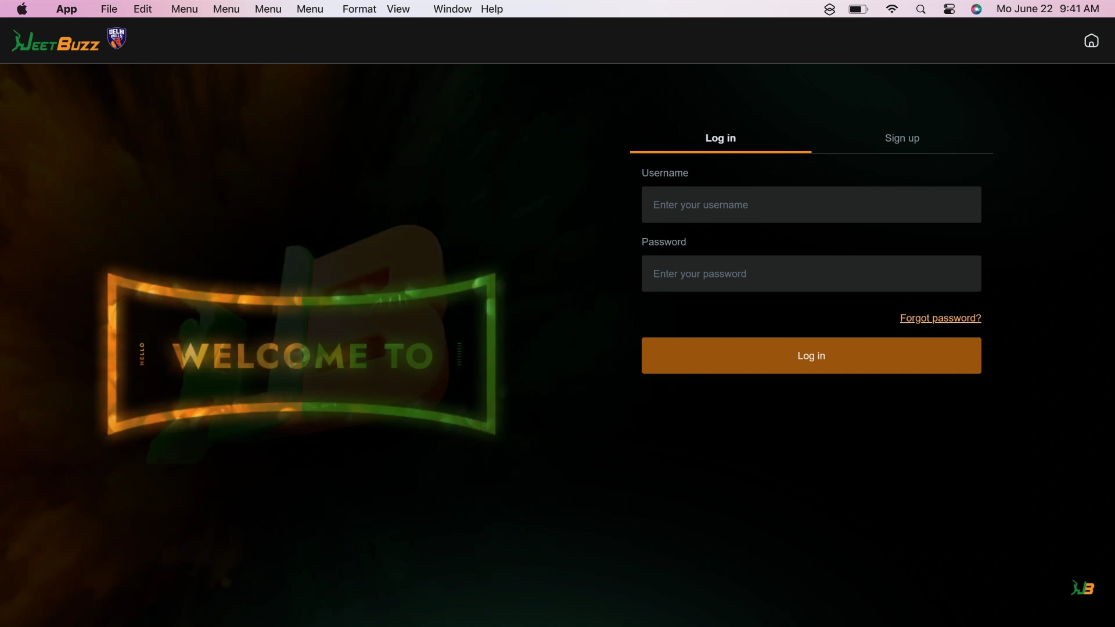Open the Edit menu
This screenshot has width=1115, height=627.
(143, 9)
